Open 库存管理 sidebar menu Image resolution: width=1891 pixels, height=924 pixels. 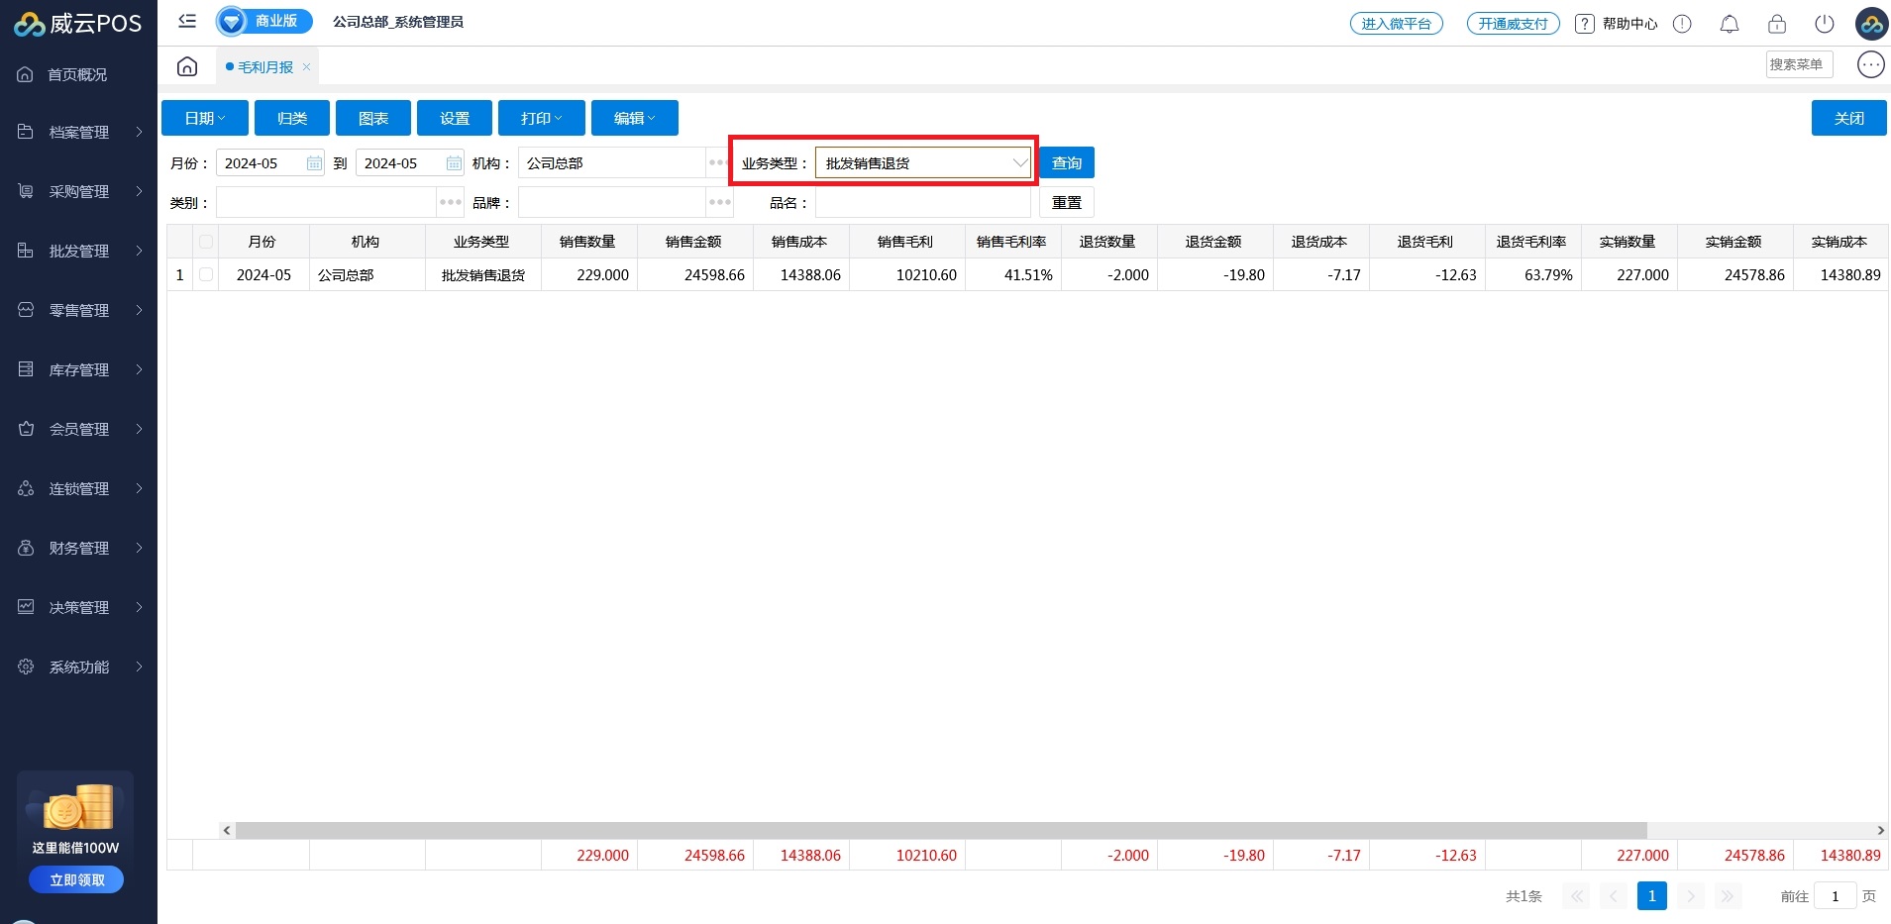[x=79, y=369]
